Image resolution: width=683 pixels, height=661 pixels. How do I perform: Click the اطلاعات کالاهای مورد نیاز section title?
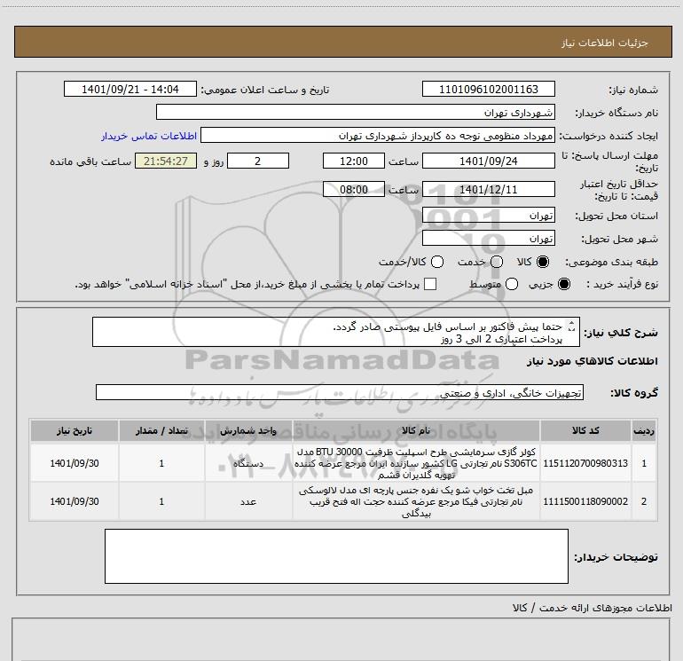click(x=593, y=361)
